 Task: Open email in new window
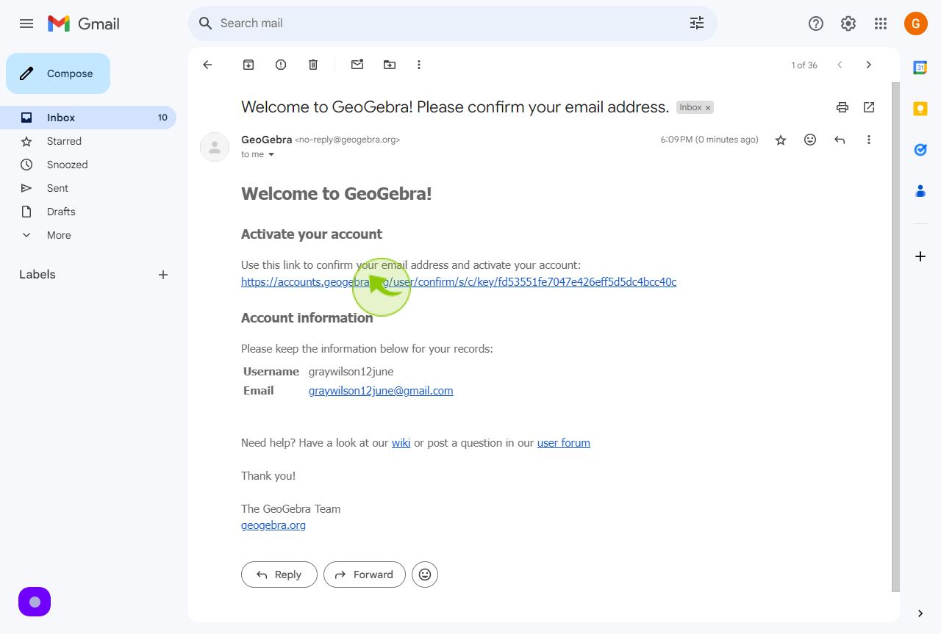(869, 107)
